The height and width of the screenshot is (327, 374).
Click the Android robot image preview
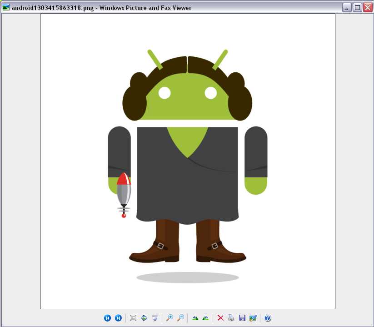[188, 161]
